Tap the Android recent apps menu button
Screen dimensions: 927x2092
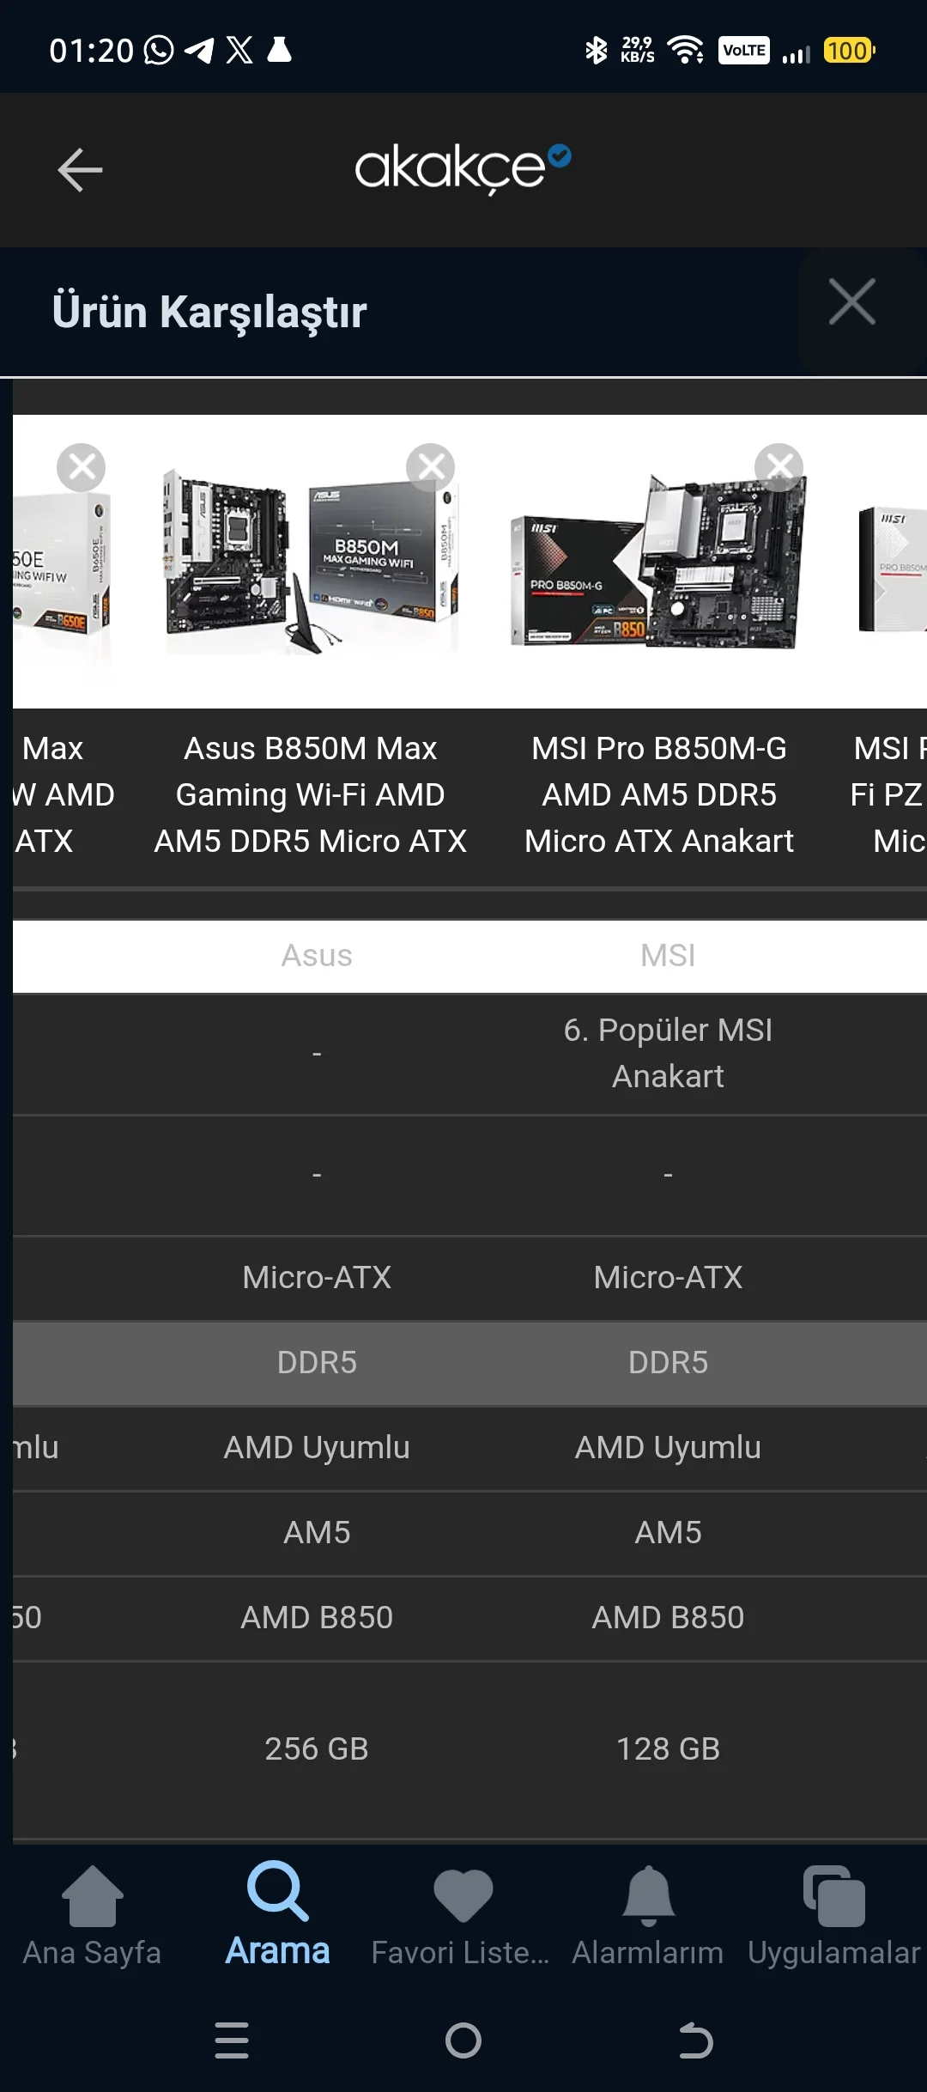pyautogui.click(x=232, y=2040)
